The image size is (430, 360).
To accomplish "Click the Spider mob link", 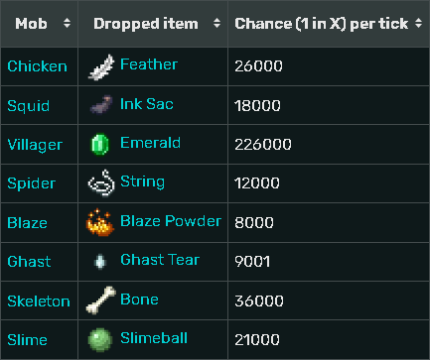I will pyautogui.click(x=32, y=183).
